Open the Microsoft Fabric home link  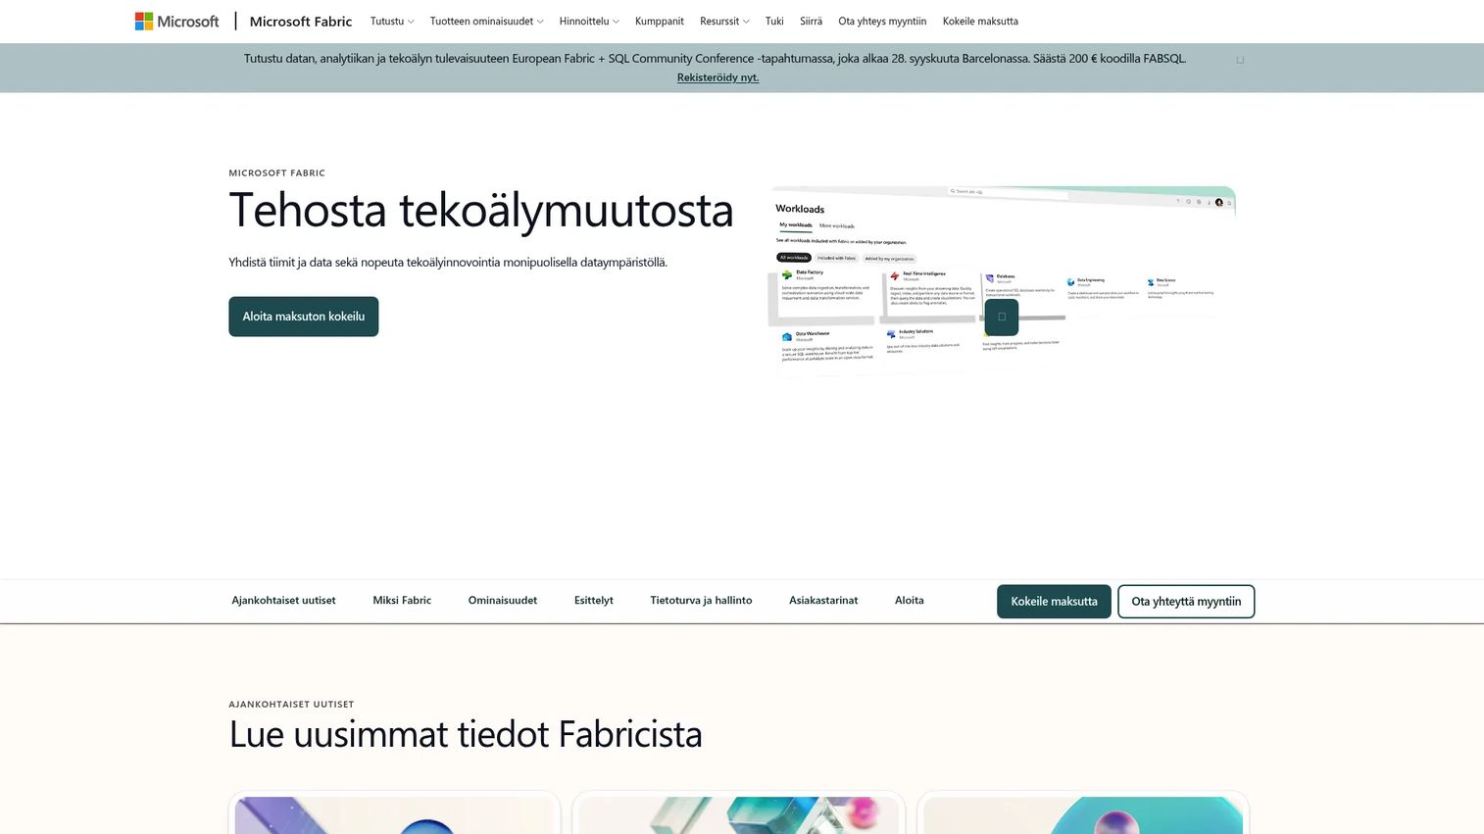301,21
